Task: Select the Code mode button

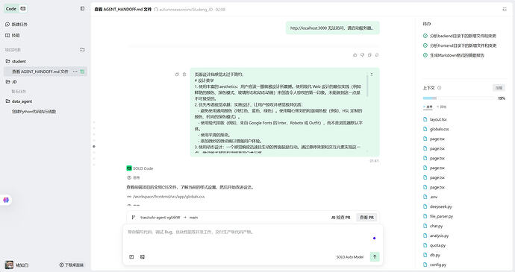Action: click(11, 9)
